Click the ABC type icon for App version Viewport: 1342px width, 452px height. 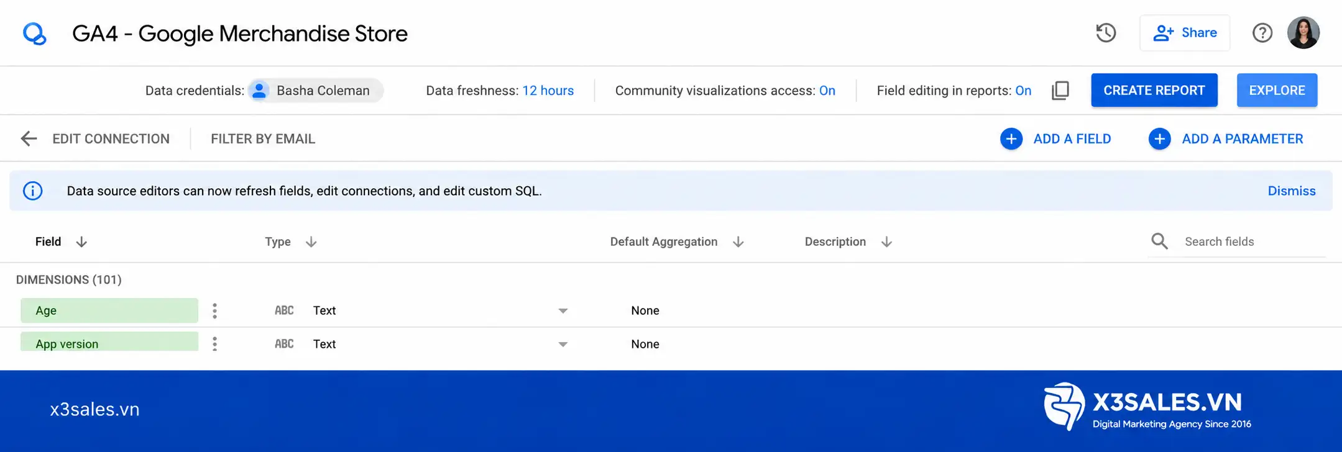[x=284, y=344]
